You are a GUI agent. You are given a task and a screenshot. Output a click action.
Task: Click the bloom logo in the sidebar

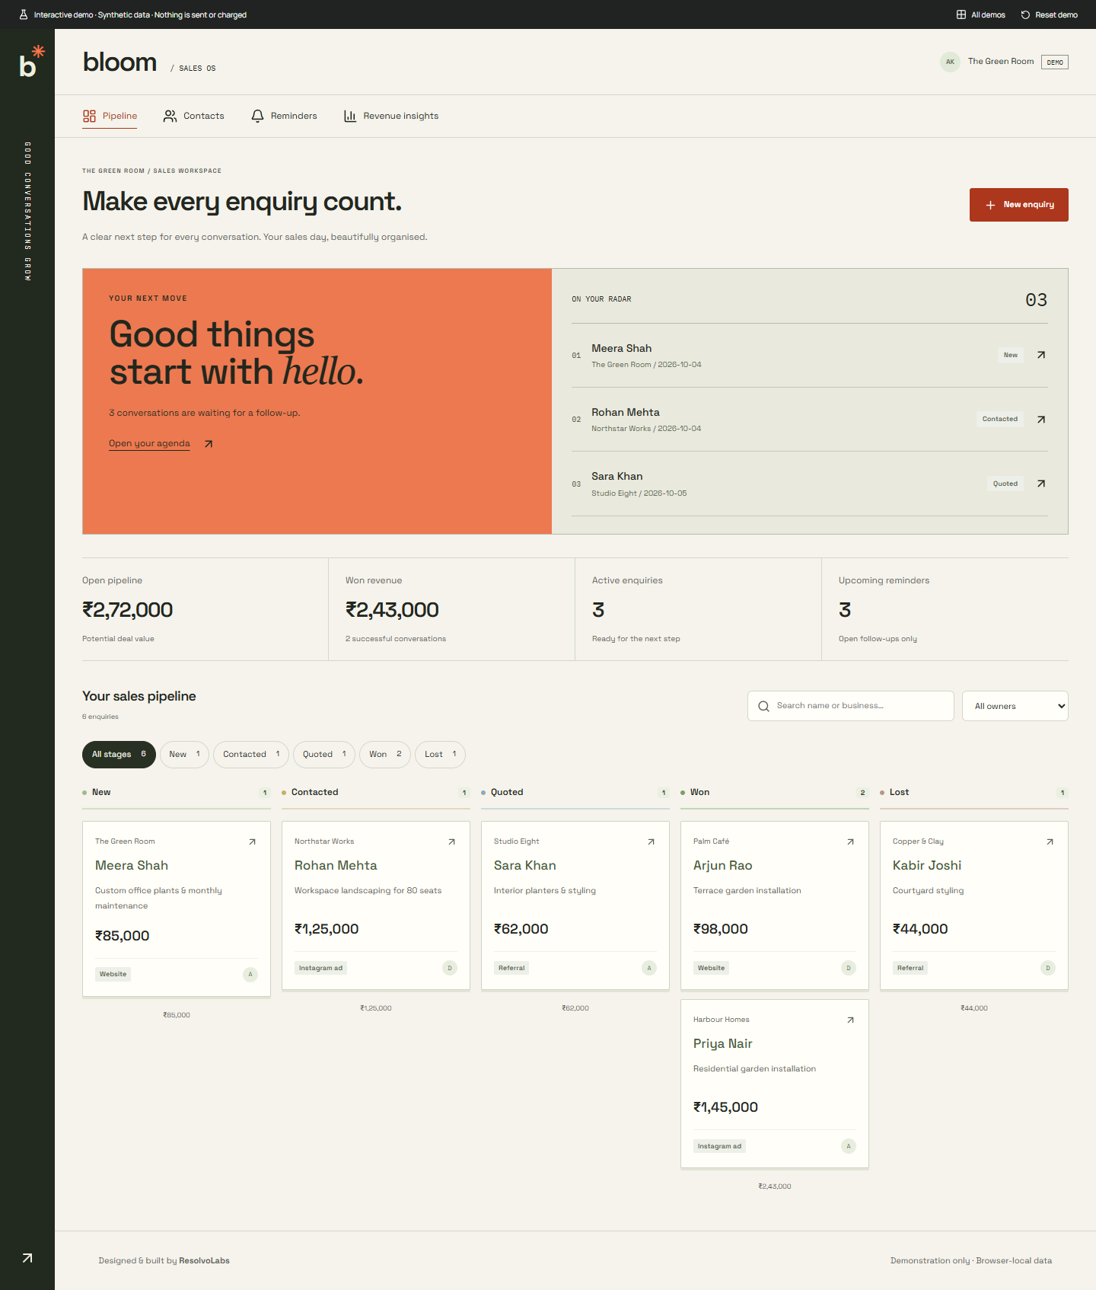[31, 62]
